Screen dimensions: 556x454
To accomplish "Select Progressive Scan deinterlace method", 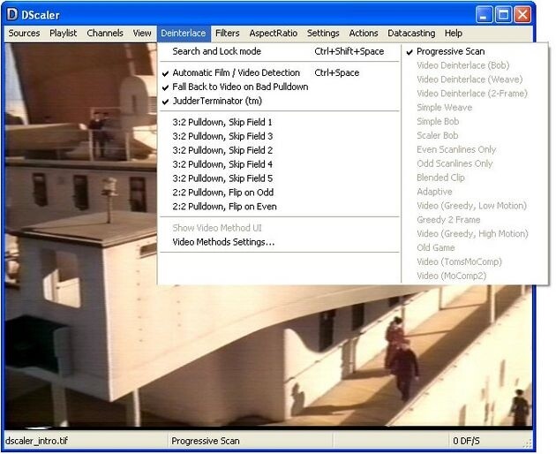I will 450,51.
